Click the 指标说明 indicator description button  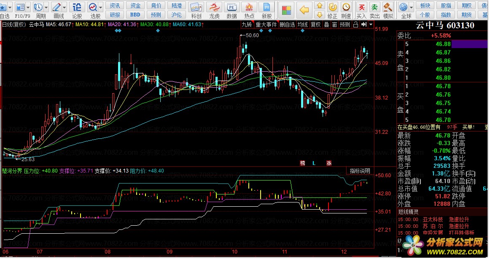point(360,171)
